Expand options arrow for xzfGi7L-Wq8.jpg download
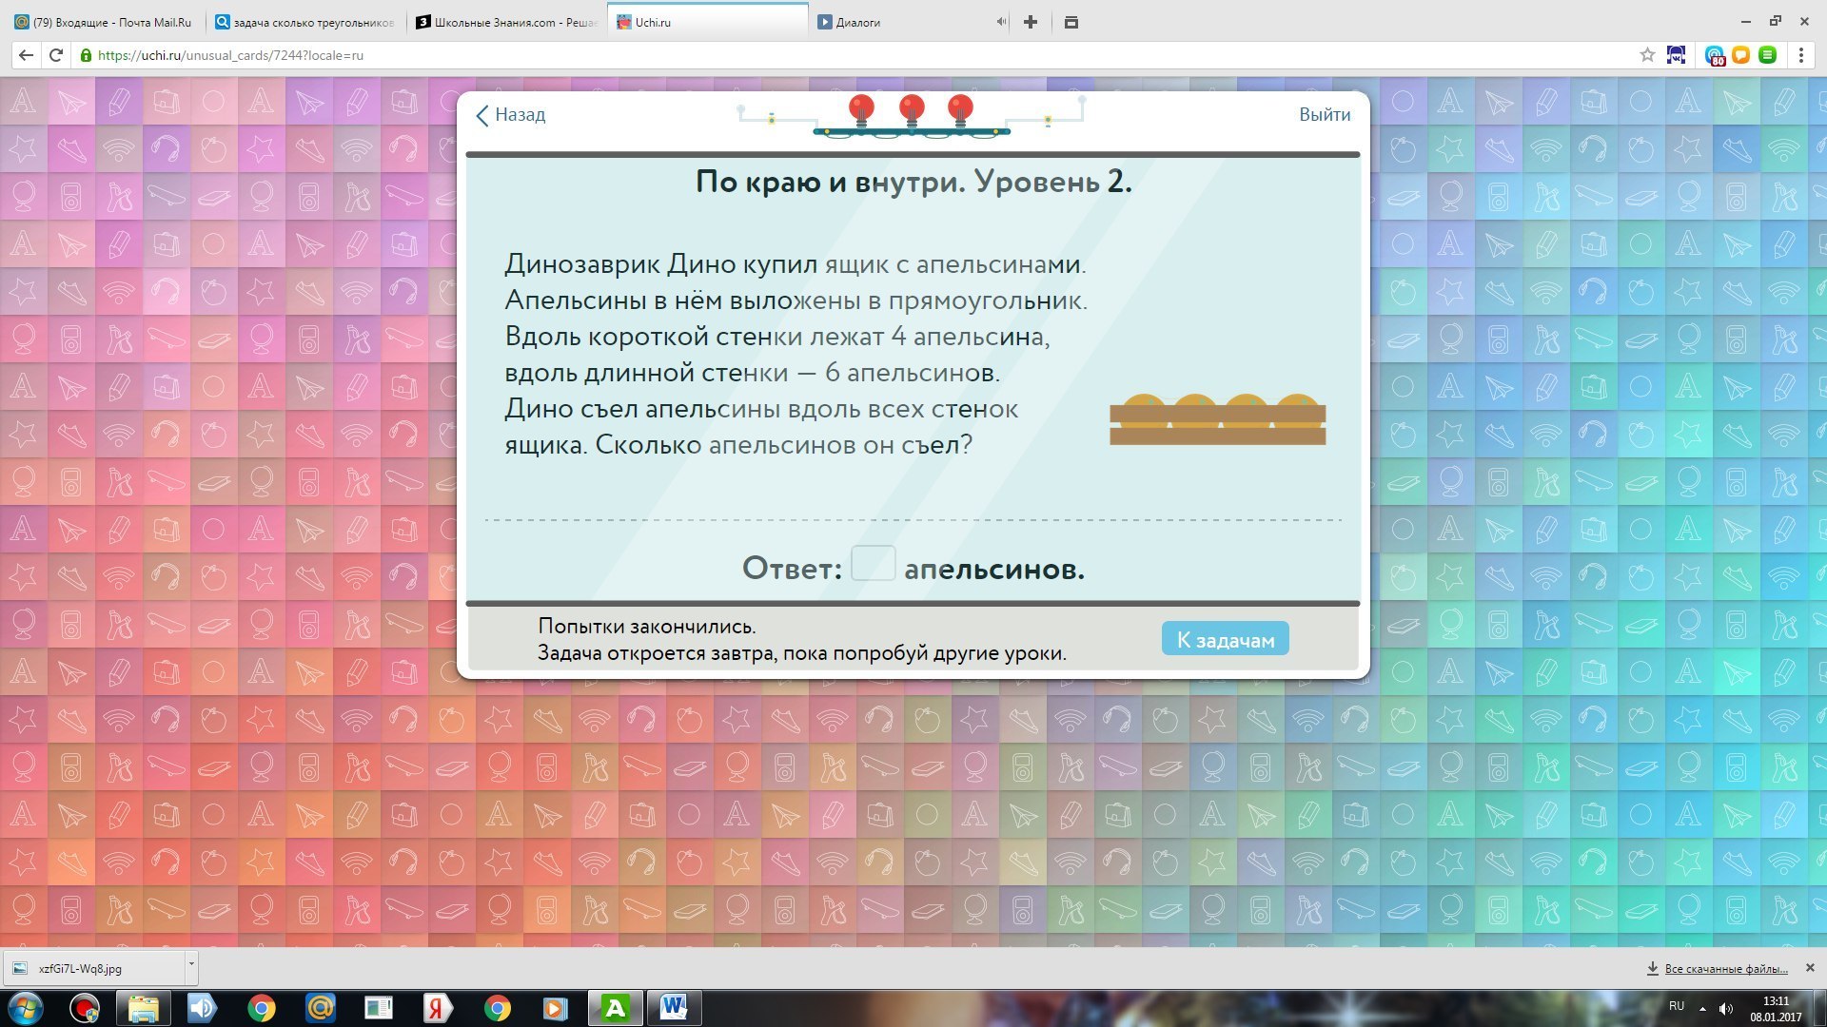This screenshot has height=1027, width=1827. tap(191, 964)
